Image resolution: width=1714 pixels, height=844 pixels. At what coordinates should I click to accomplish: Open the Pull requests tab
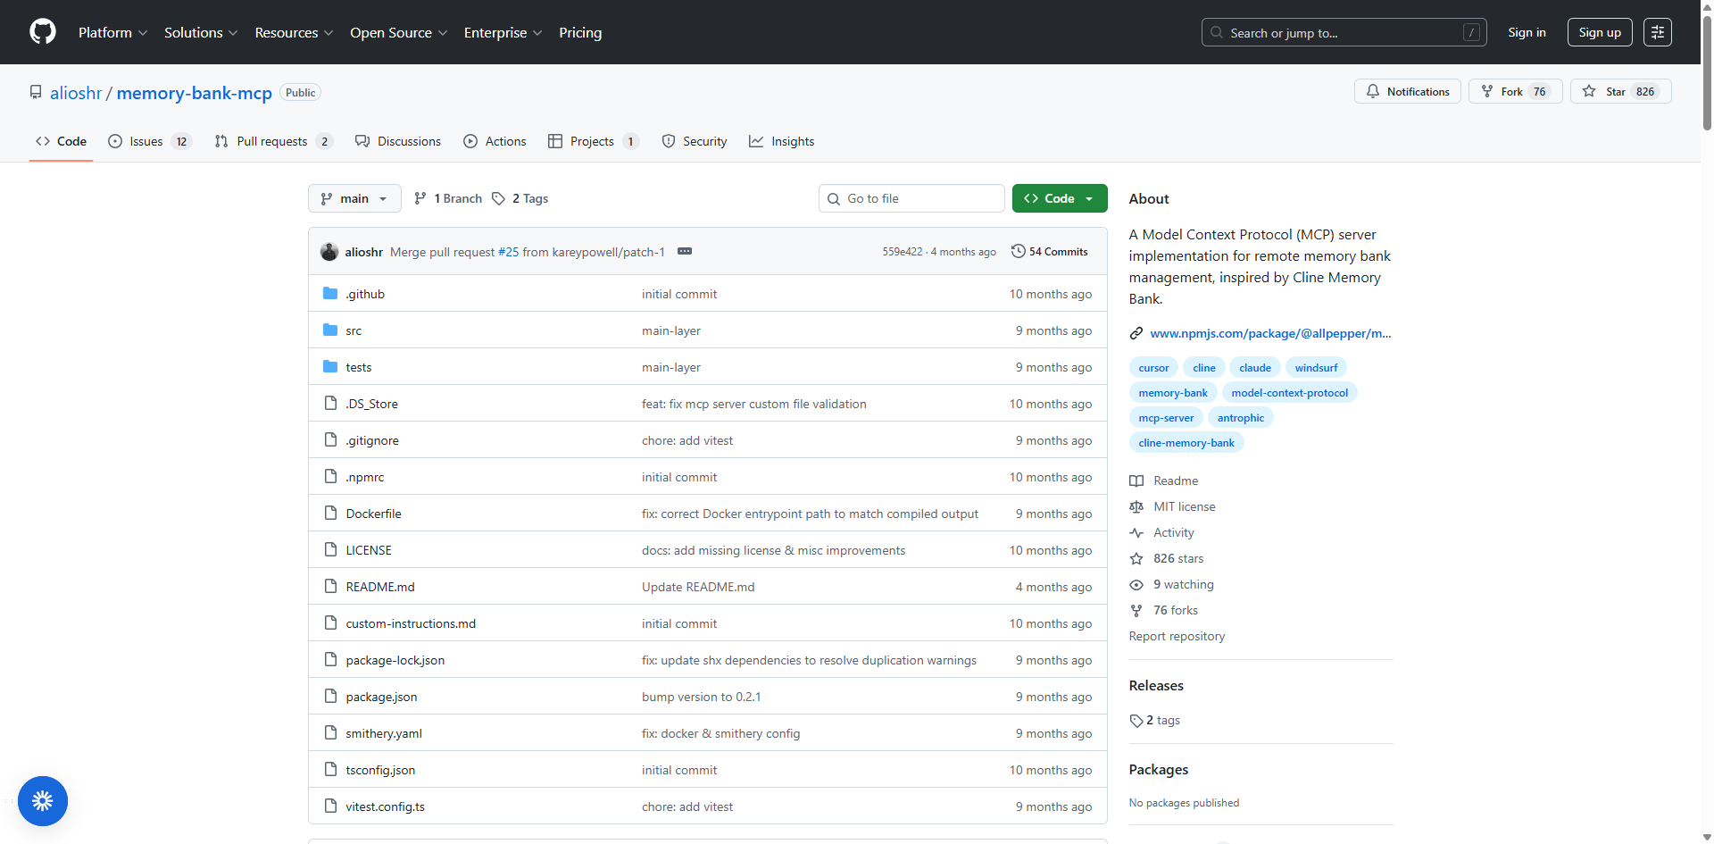coord(272,141)
